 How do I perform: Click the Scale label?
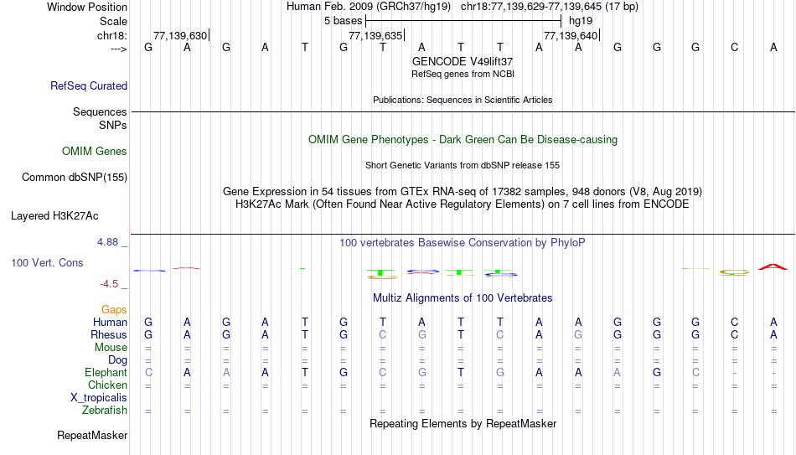click(113, 21)
